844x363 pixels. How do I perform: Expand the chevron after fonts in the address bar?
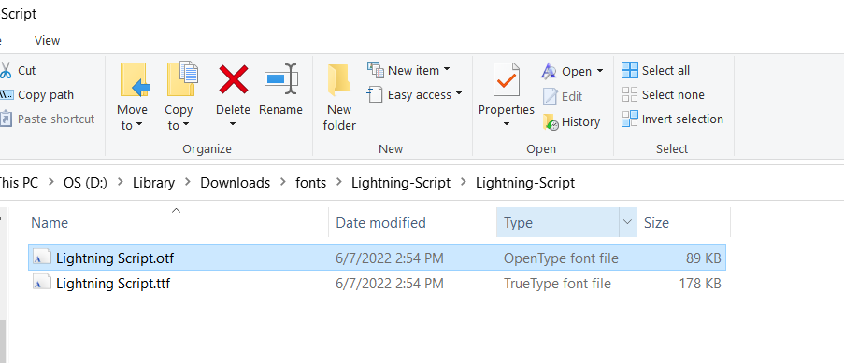click(339, 182)
